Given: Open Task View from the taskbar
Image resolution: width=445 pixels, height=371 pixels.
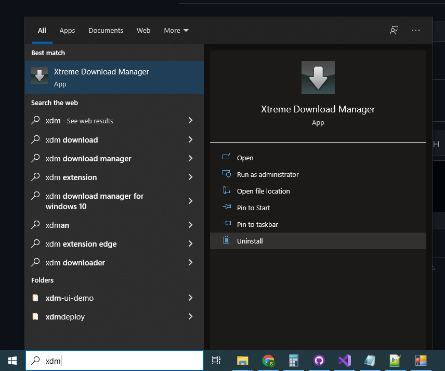Looking at the screenshot, I should click(x=216, y=360).
